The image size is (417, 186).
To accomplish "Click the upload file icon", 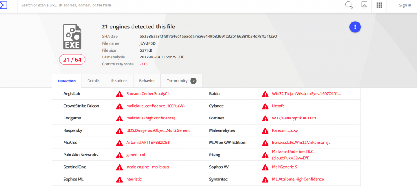I will click(x=364, y=5).
